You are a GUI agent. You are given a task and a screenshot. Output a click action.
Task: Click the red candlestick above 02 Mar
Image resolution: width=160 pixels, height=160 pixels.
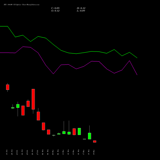coord(44,126)
